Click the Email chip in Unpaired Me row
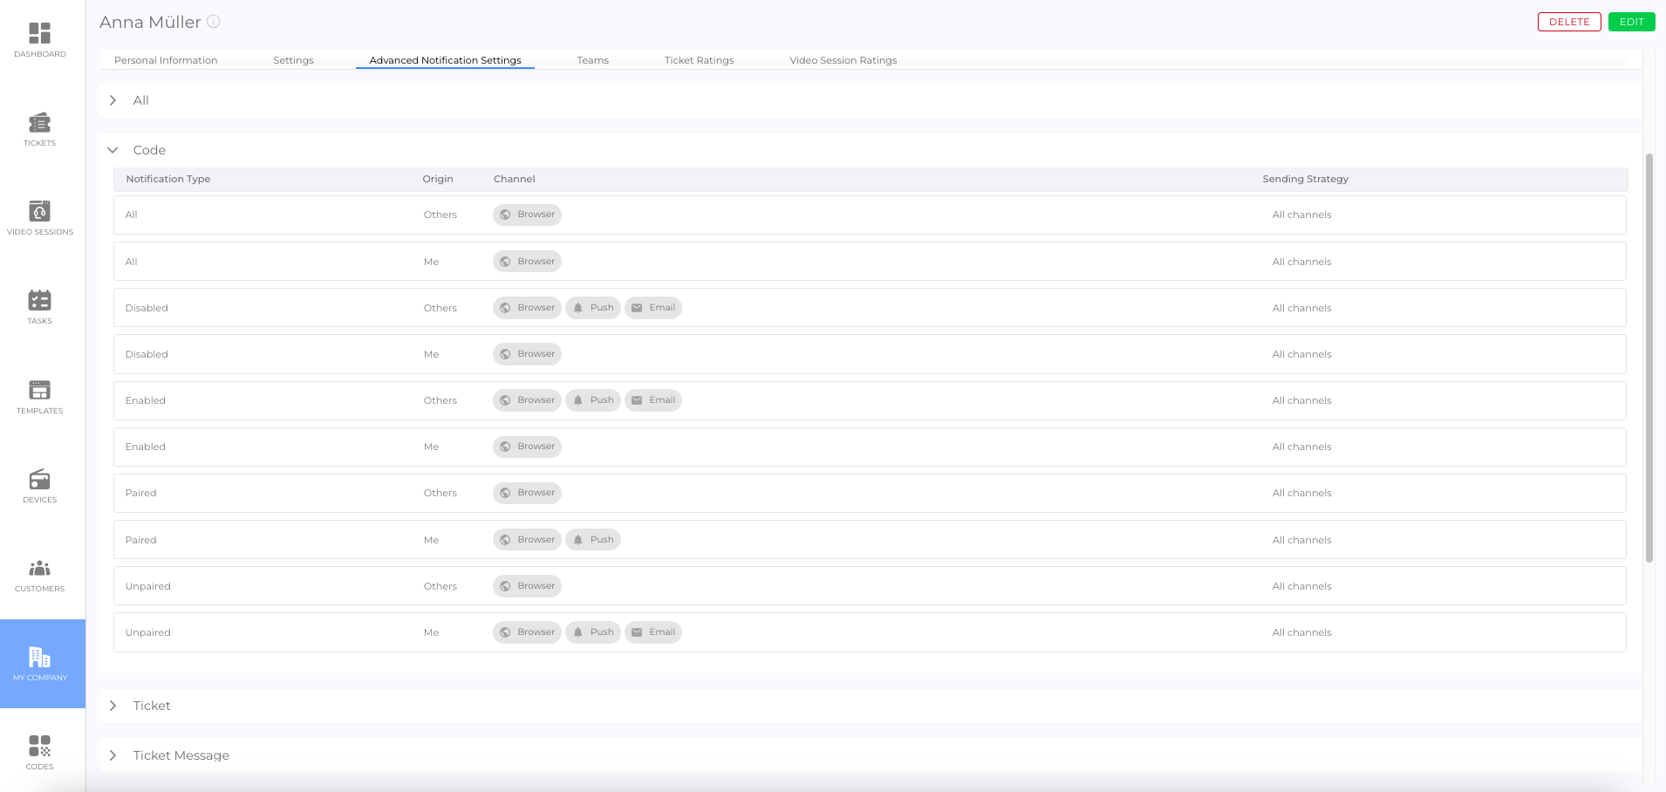Screen dimensions: 1666x792 [653, 632]
